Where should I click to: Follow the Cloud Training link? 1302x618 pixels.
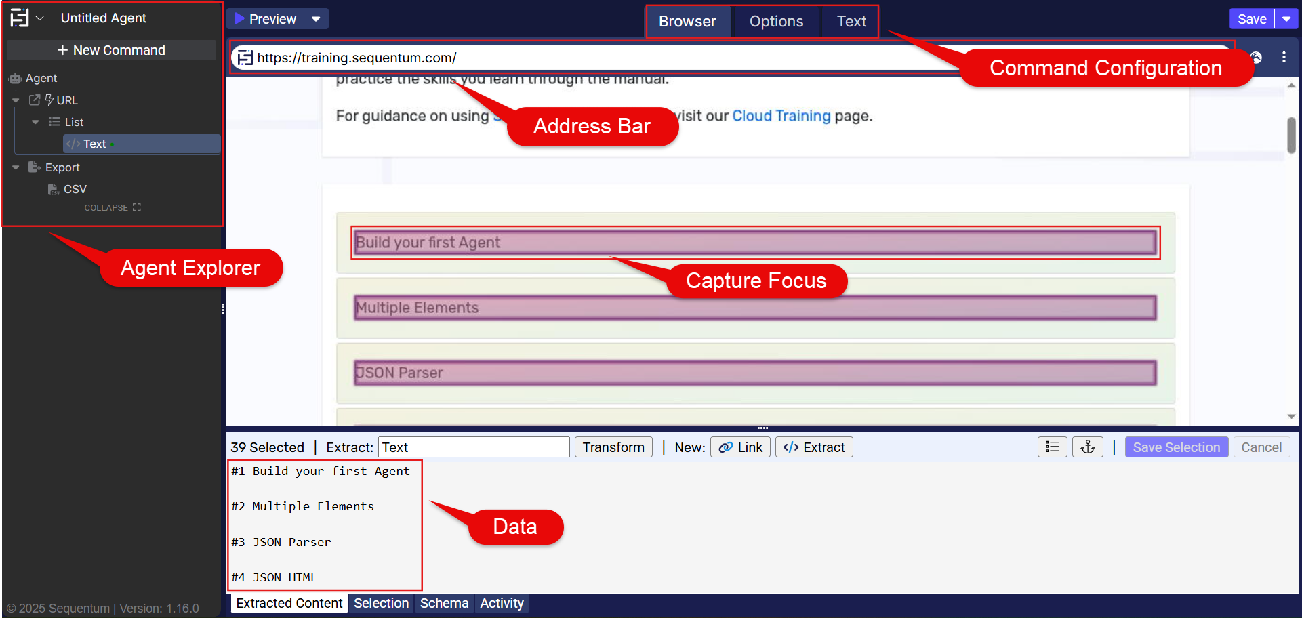point(781,116)
